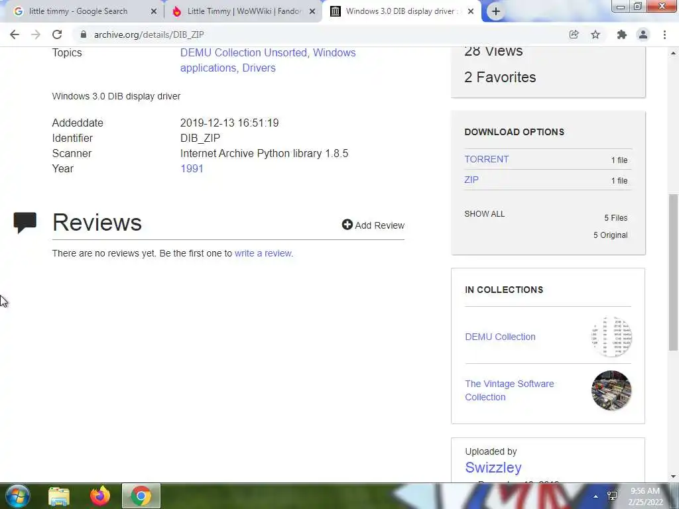Open The Vintage Software Collection link
Image resolution: width=679 pixels, height=509 pixels.
(x=509, y=390)
